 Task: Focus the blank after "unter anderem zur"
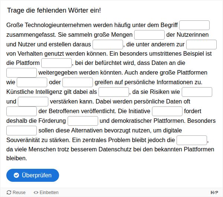pos(201,45)
